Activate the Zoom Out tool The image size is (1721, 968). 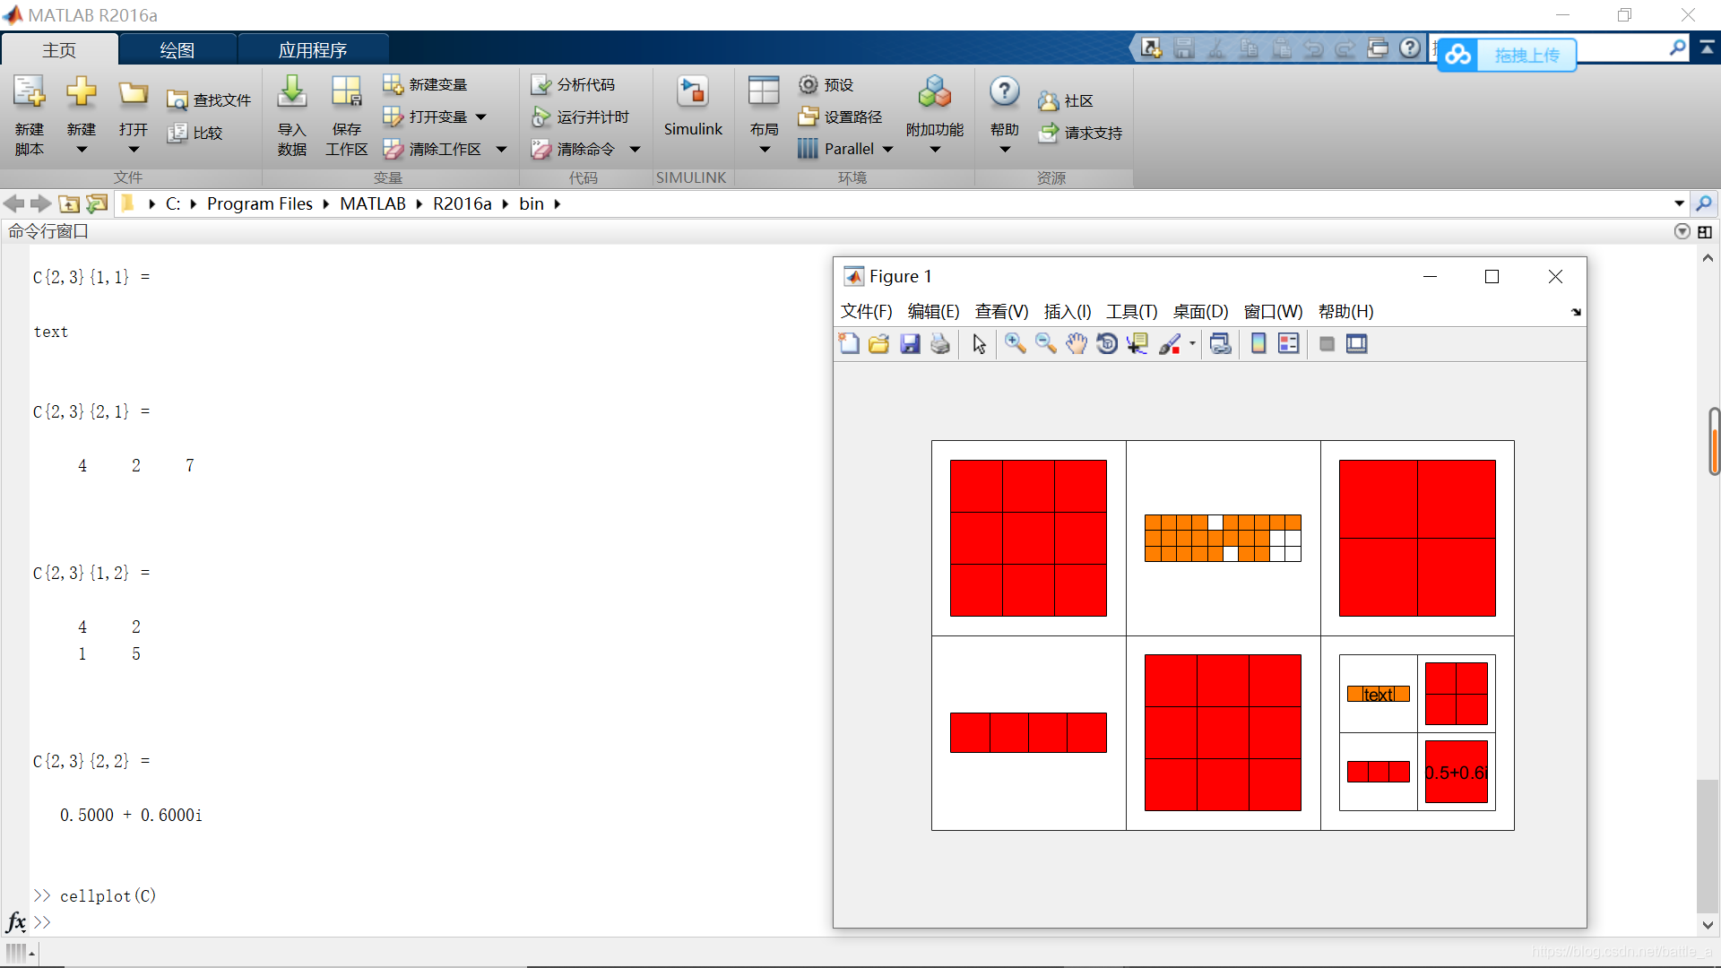(x=1046, y=343)
